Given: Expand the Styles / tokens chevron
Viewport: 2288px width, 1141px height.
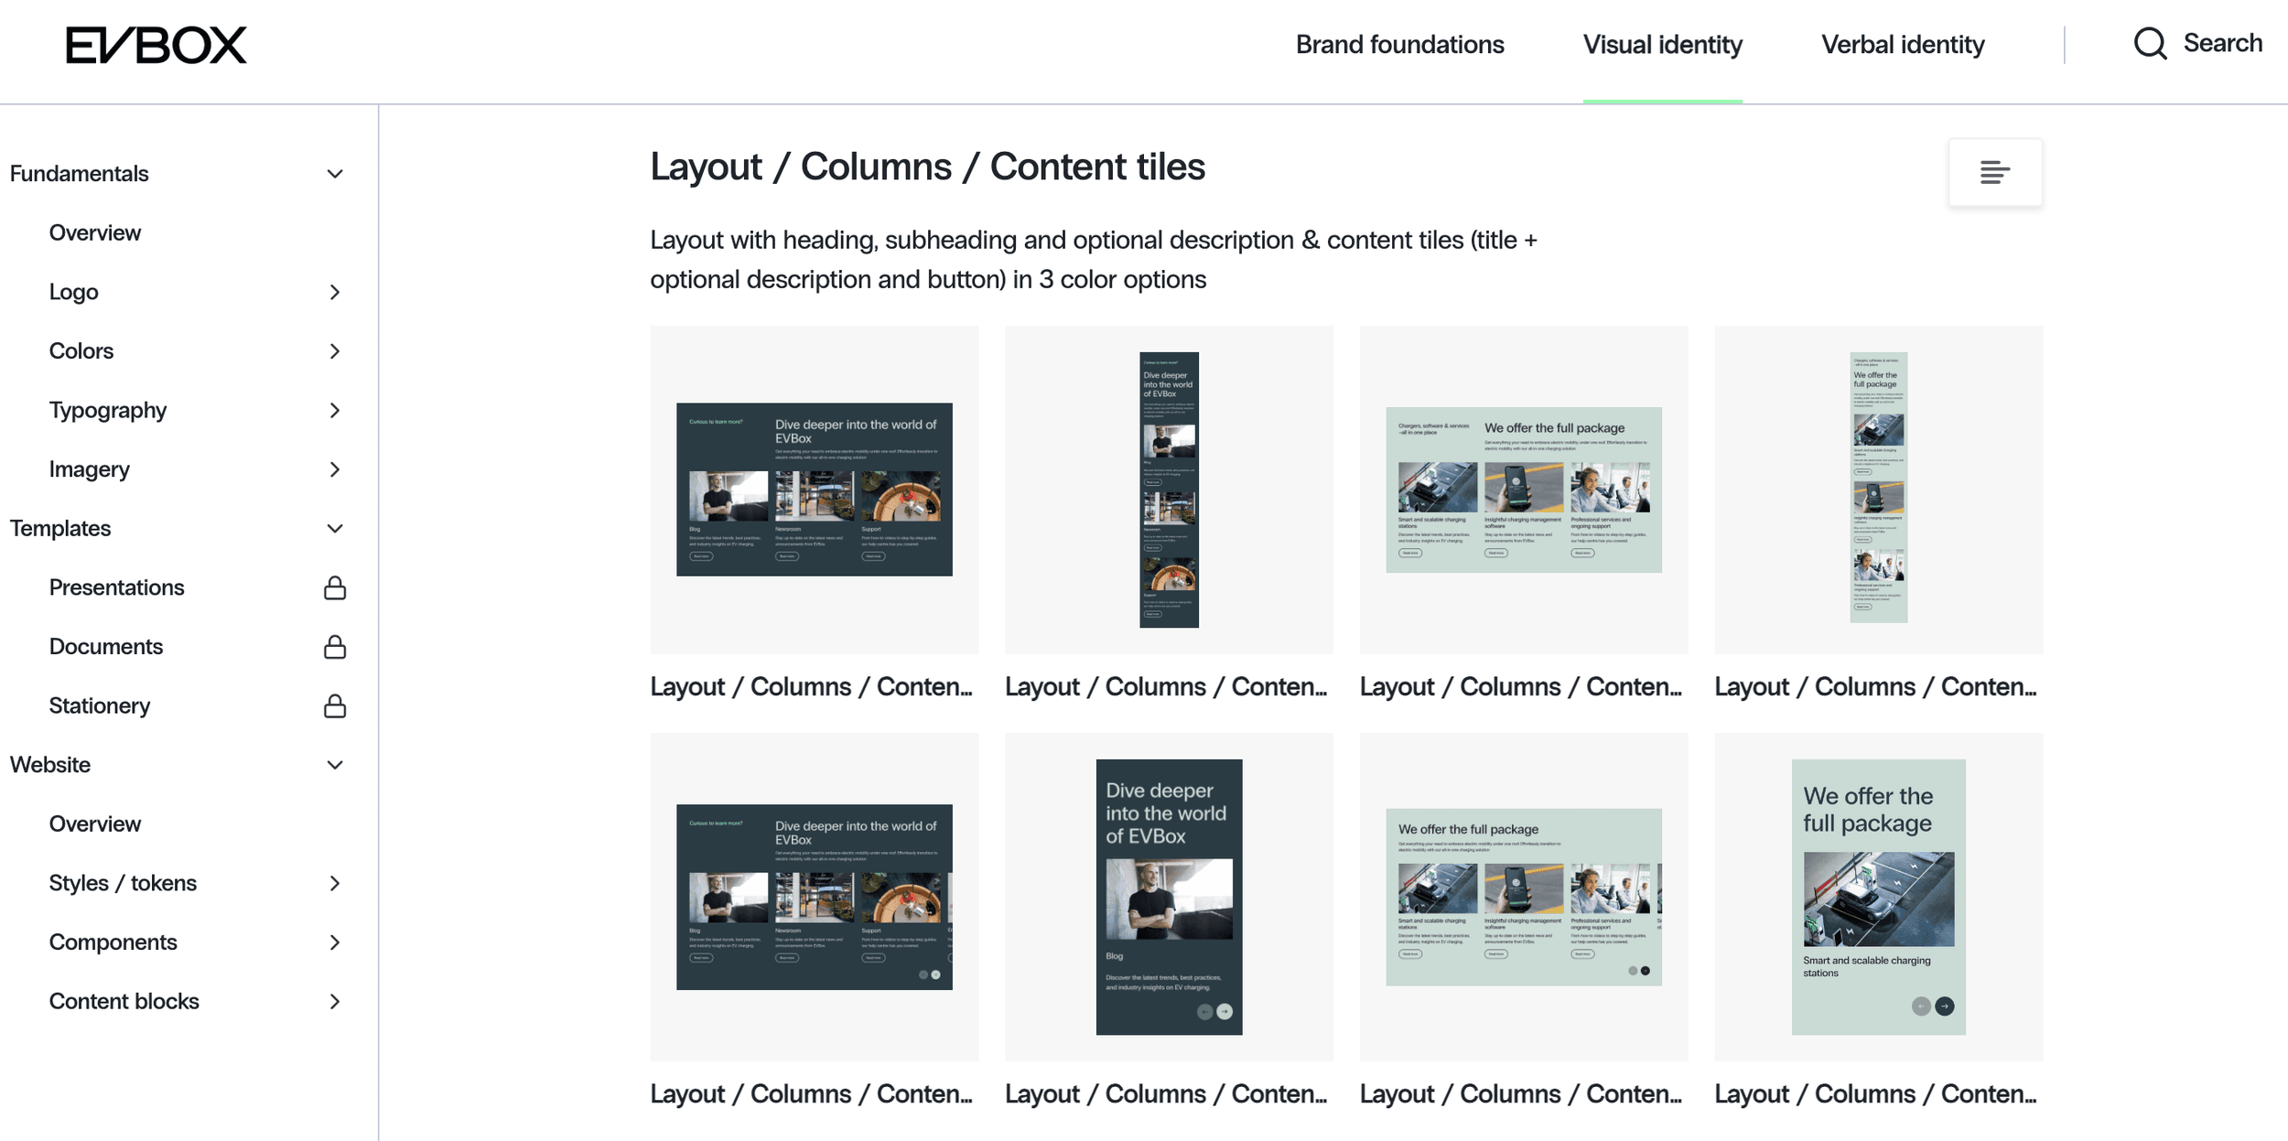Looking at the screenshot, I should [x=335, y=883].
